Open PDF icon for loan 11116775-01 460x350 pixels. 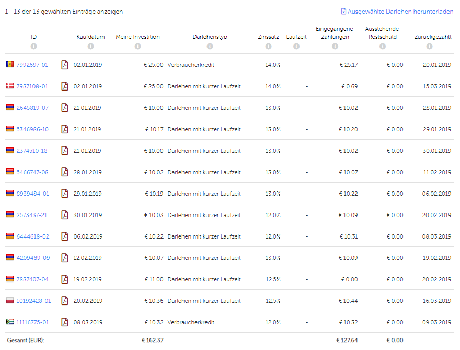point(64,322)
